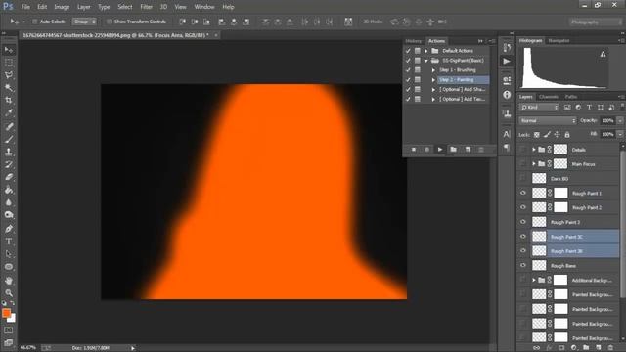
Task: Select the Paint Bucket tool
Action: [x=9, y=190]
